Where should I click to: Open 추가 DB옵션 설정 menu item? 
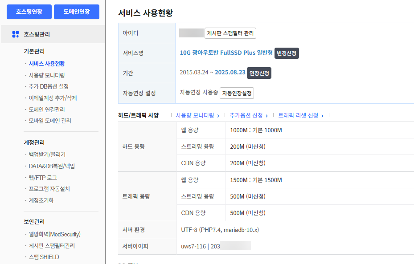[49, 86]
